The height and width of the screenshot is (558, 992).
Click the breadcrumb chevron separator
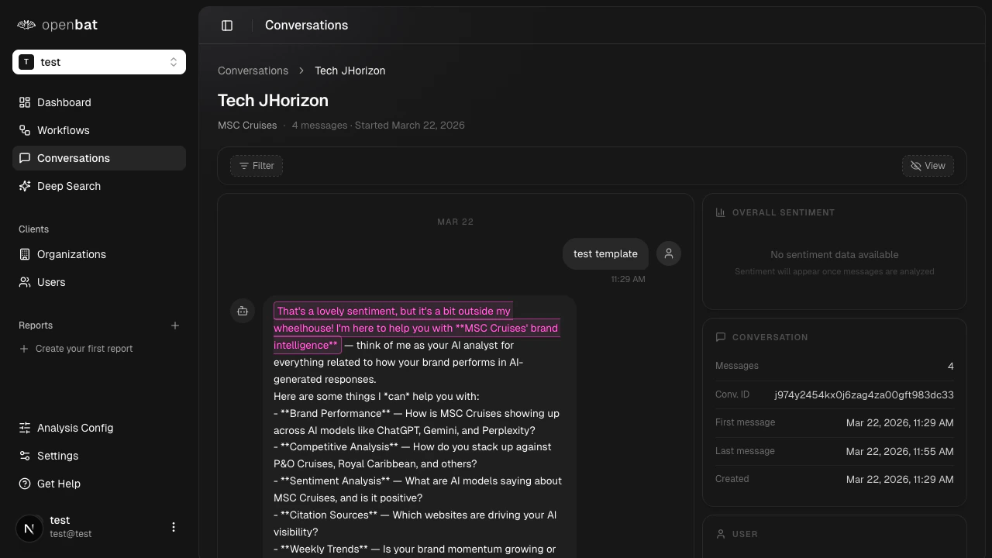click(301, 71)
